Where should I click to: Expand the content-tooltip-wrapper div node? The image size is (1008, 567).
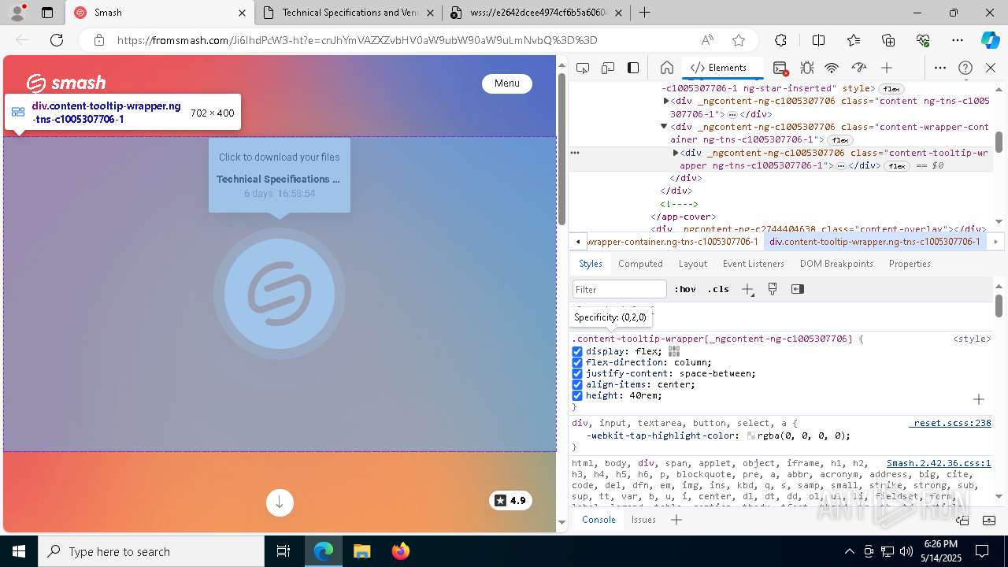(x=676, y=153)
